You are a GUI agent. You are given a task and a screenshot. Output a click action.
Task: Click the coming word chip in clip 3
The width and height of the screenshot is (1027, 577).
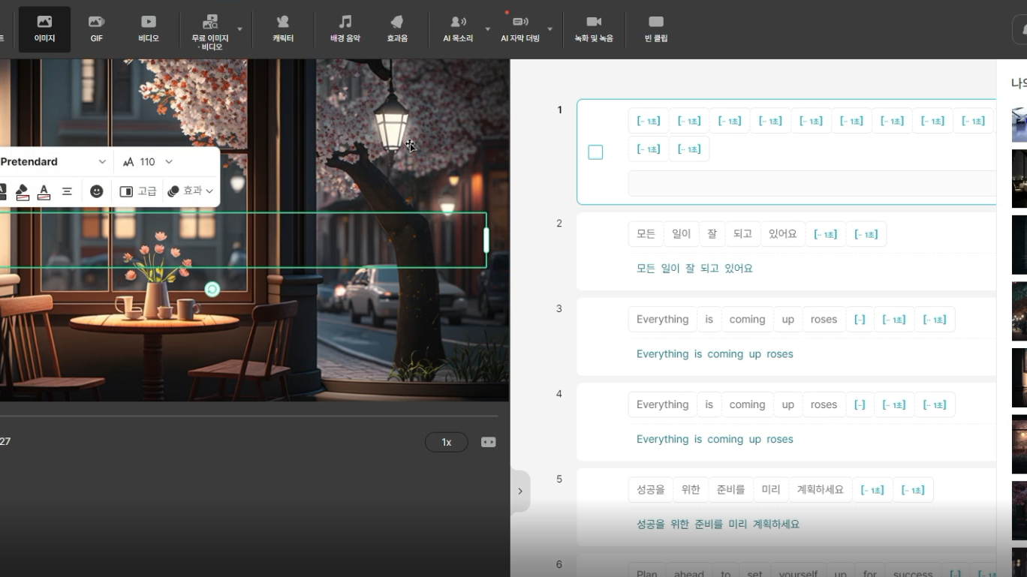pyautogui.click(x=747, y=320)
